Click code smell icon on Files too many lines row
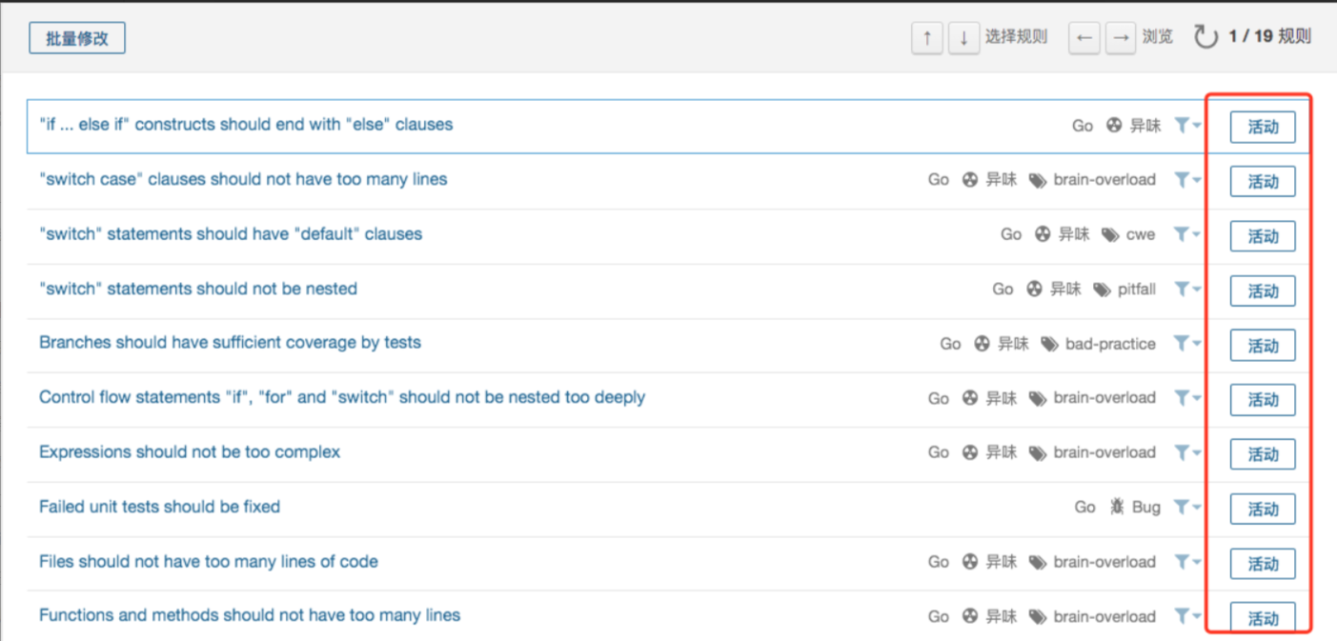 (x=970, y=562)
